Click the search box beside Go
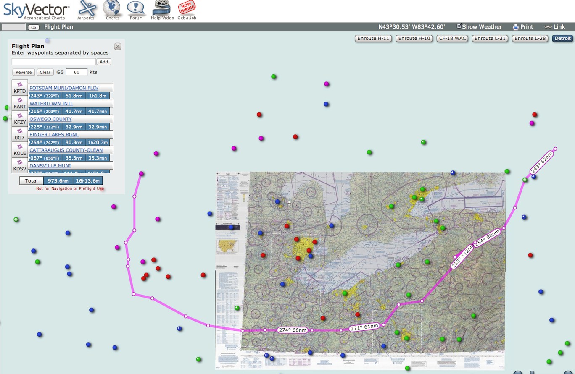This screenshot has width=575, height=374. point(14,27)
